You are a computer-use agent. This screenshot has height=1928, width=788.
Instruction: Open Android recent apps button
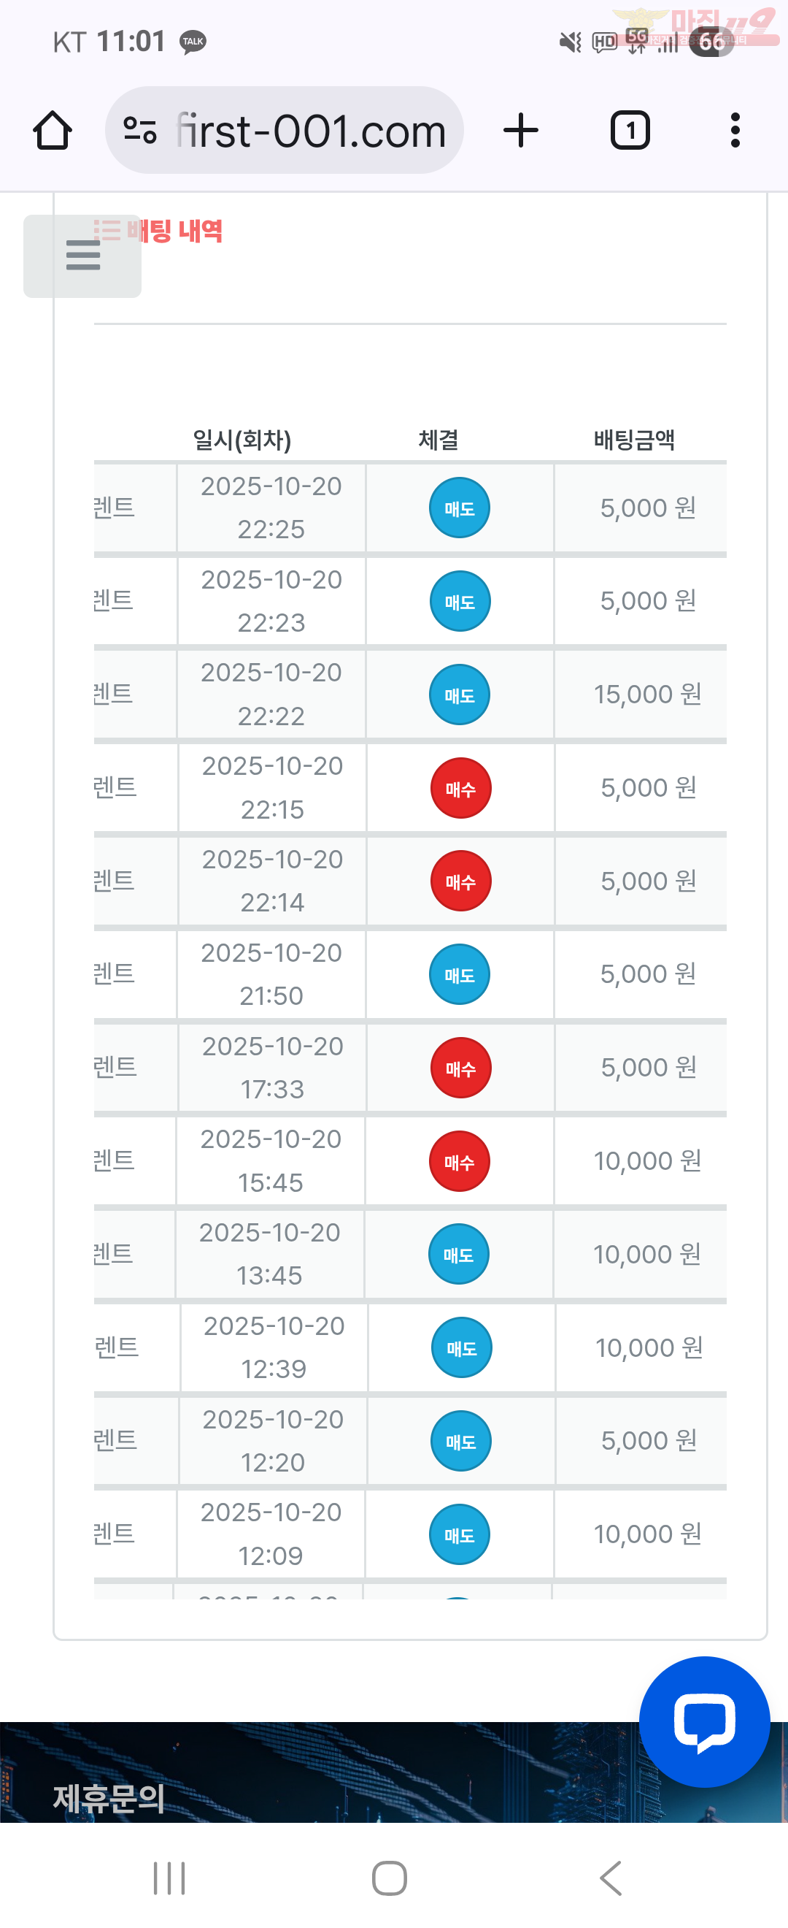click(x=169, y=1878)
